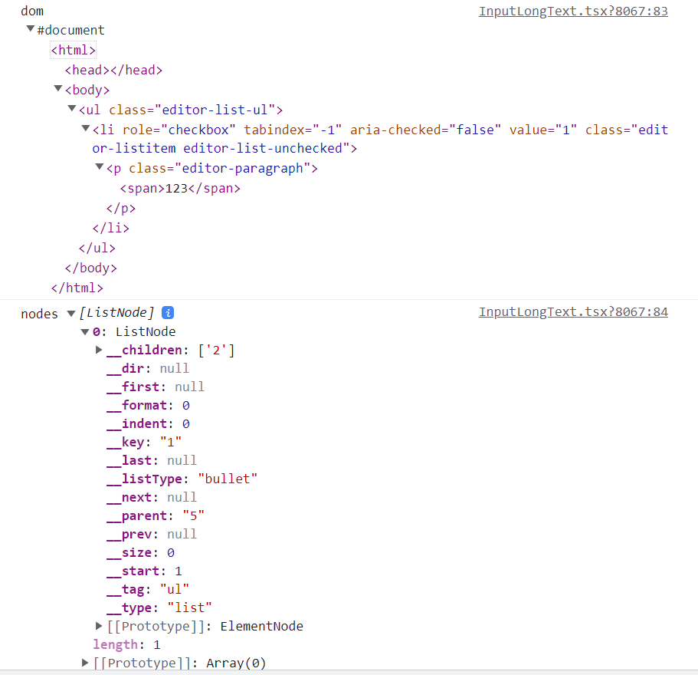Expand [[Prototype]]: Array(0)
The width and height of the screenshot is (698, 675).
point(84,663)
